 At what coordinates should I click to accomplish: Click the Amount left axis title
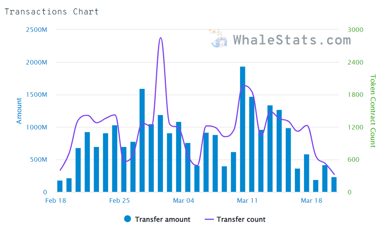click(x=19, y=111)
